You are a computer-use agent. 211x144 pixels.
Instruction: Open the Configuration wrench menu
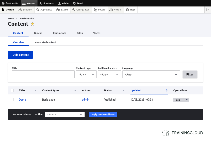(81, 10)
